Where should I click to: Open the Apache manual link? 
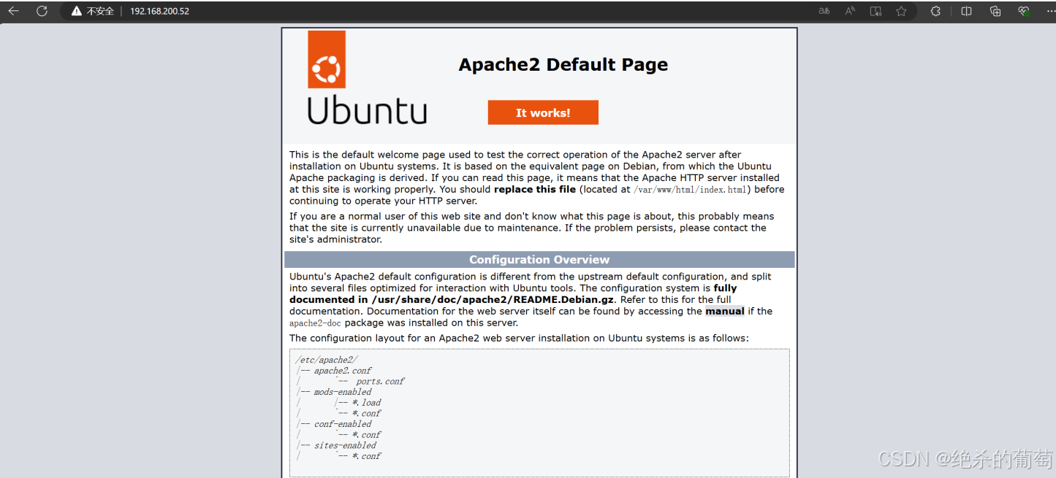tap(724, 311)
